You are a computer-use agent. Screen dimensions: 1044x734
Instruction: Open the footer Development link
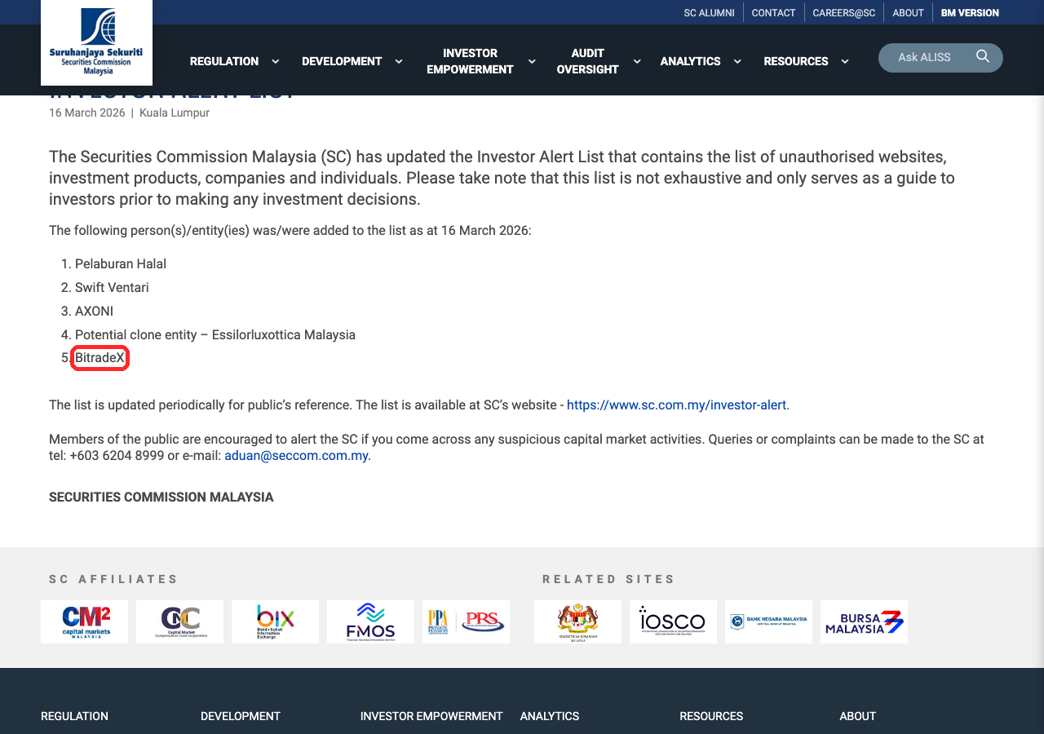(x=241, y=716)
